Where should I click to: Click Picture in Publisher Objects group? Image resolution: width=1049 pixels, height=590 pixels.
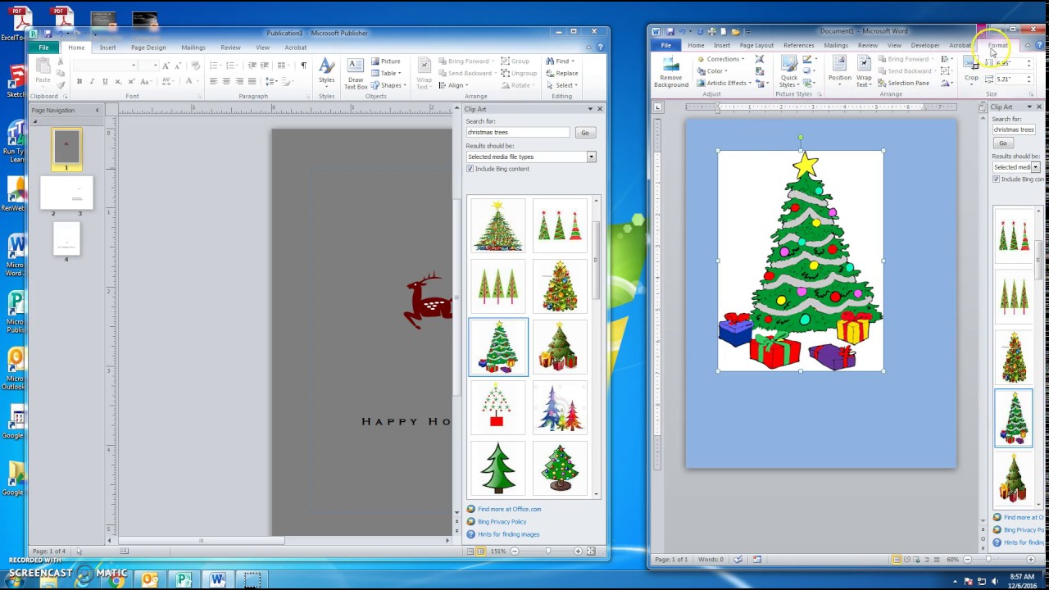click(x=385, y=61)
